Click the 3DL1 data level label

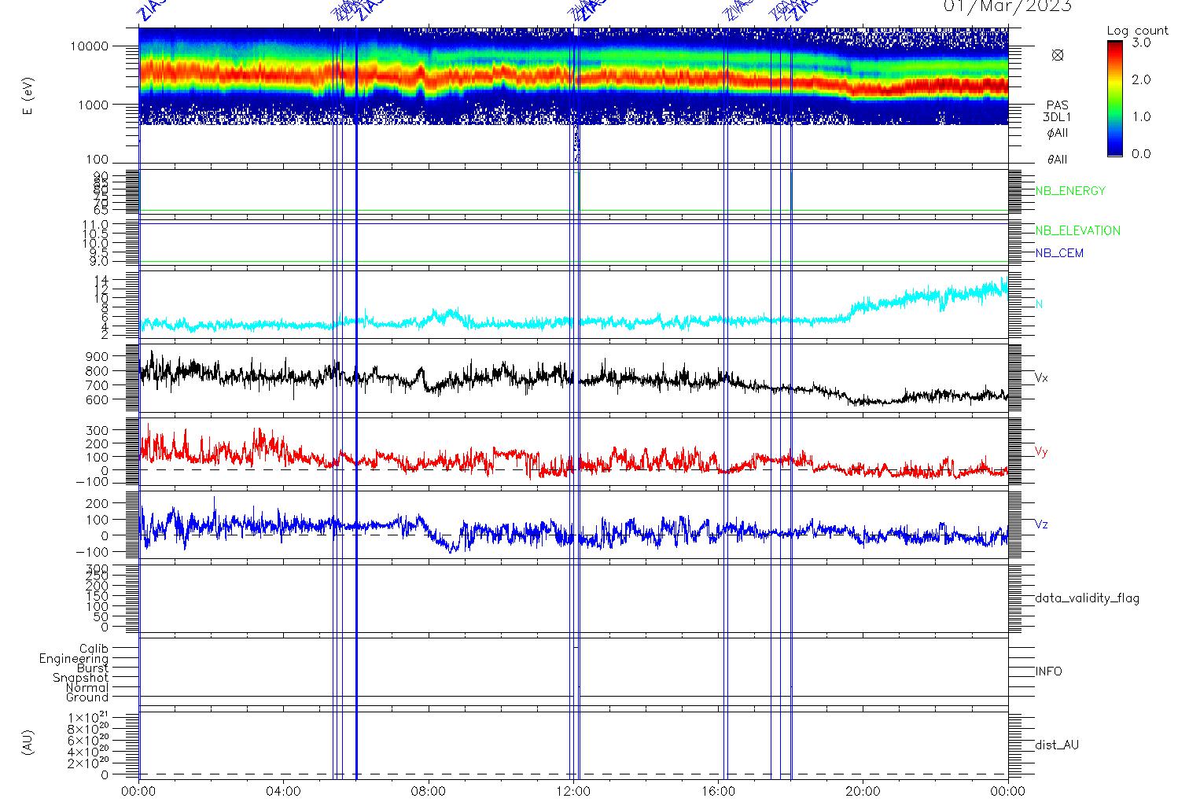tap(1058, 117)
